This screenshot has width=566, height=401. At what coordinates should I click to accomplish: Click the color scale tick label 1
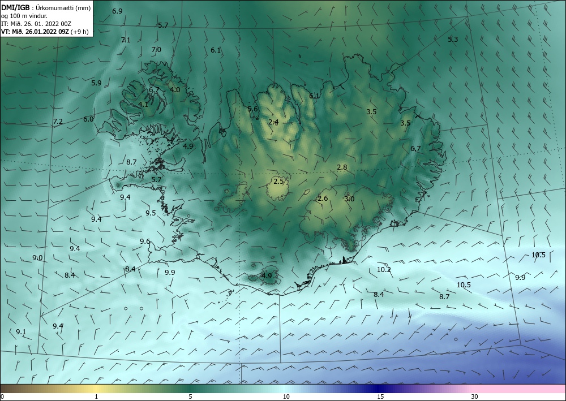coord(96,397)
